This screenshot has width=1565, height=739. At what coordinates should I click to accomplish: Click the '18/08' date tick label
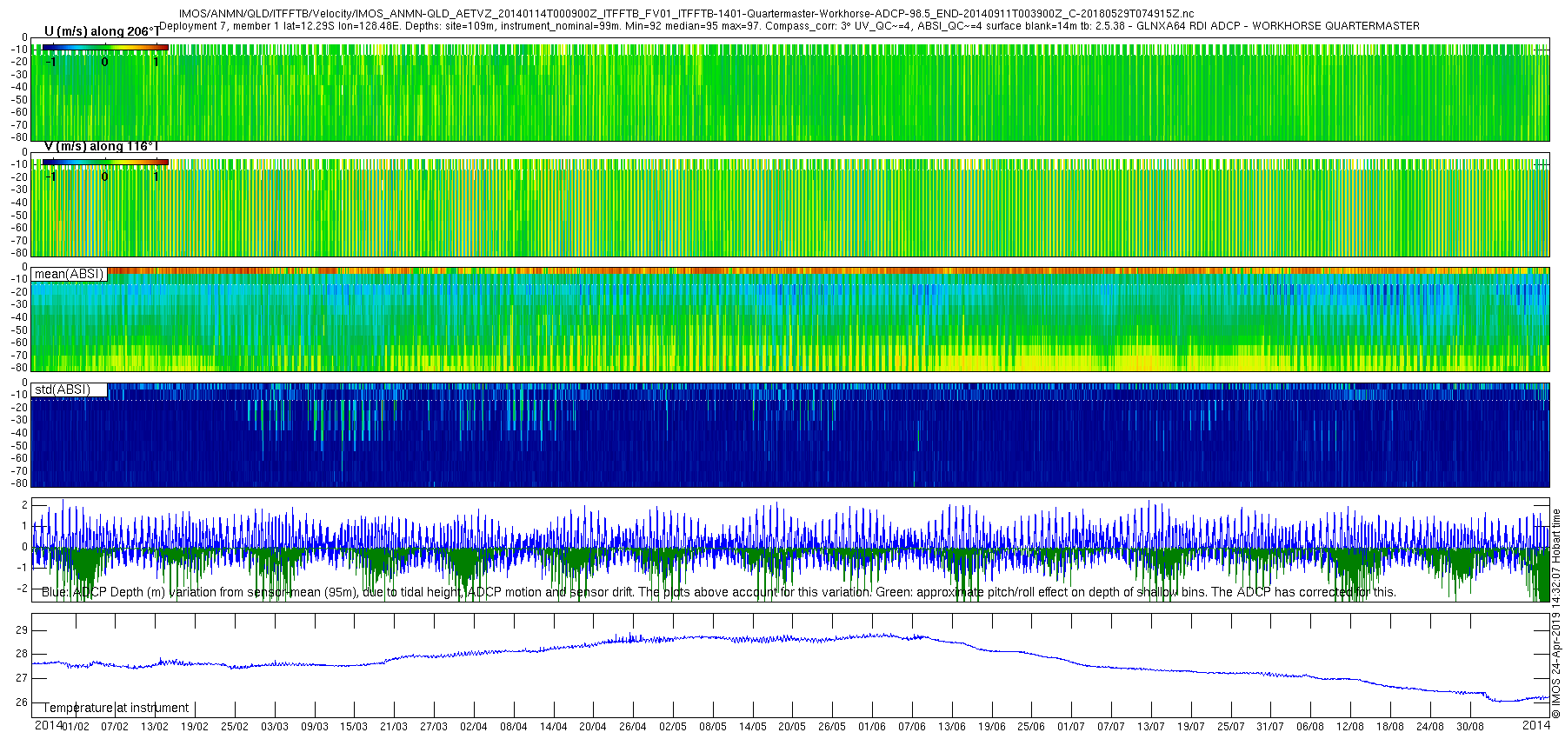(x=1390, y=727)
